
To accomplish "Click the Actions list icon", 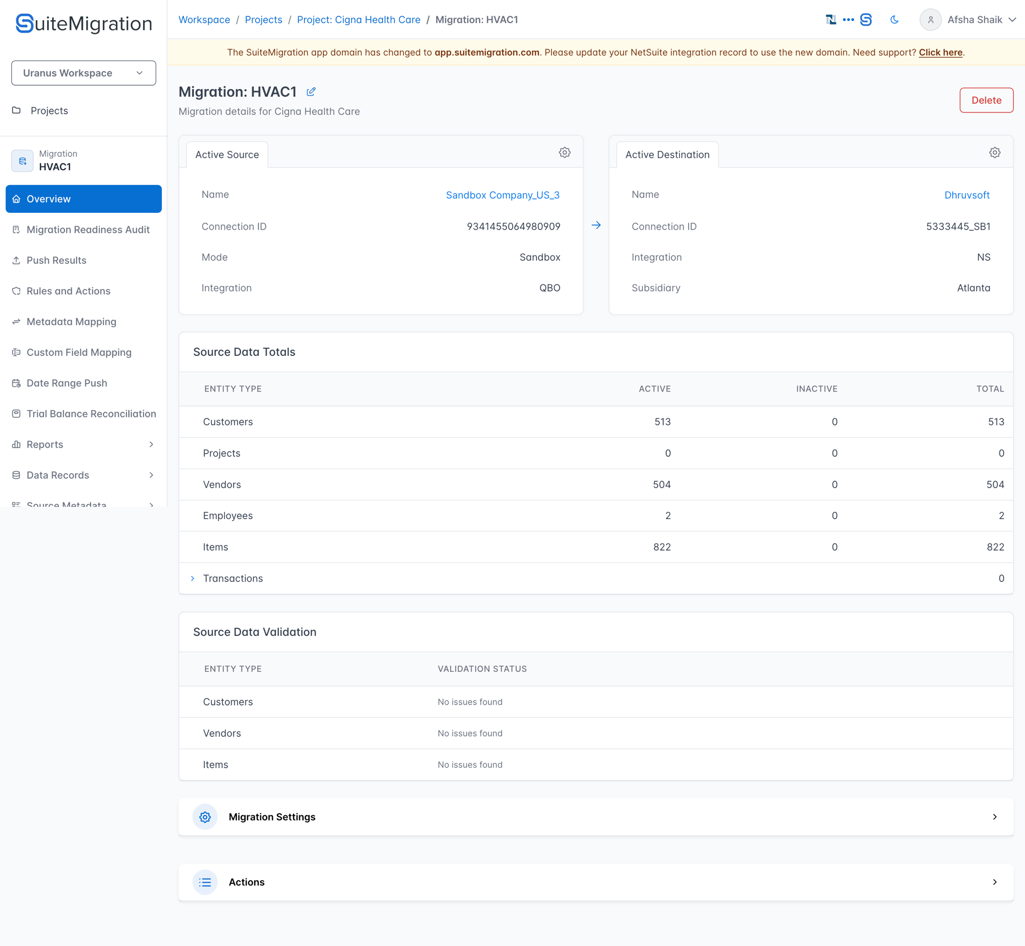I will [x=205, y=882].
